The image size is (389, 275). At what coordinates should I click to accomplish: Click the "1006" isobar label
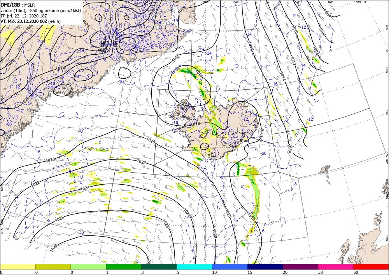tap(322, 32)
